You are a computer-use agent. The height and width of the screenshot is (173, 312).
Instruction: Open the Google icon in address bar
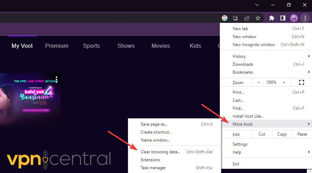[224, 18]
